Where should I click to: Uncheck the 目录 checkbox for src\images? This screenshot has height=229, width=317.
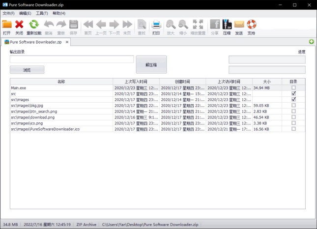[x=293, y=99]
